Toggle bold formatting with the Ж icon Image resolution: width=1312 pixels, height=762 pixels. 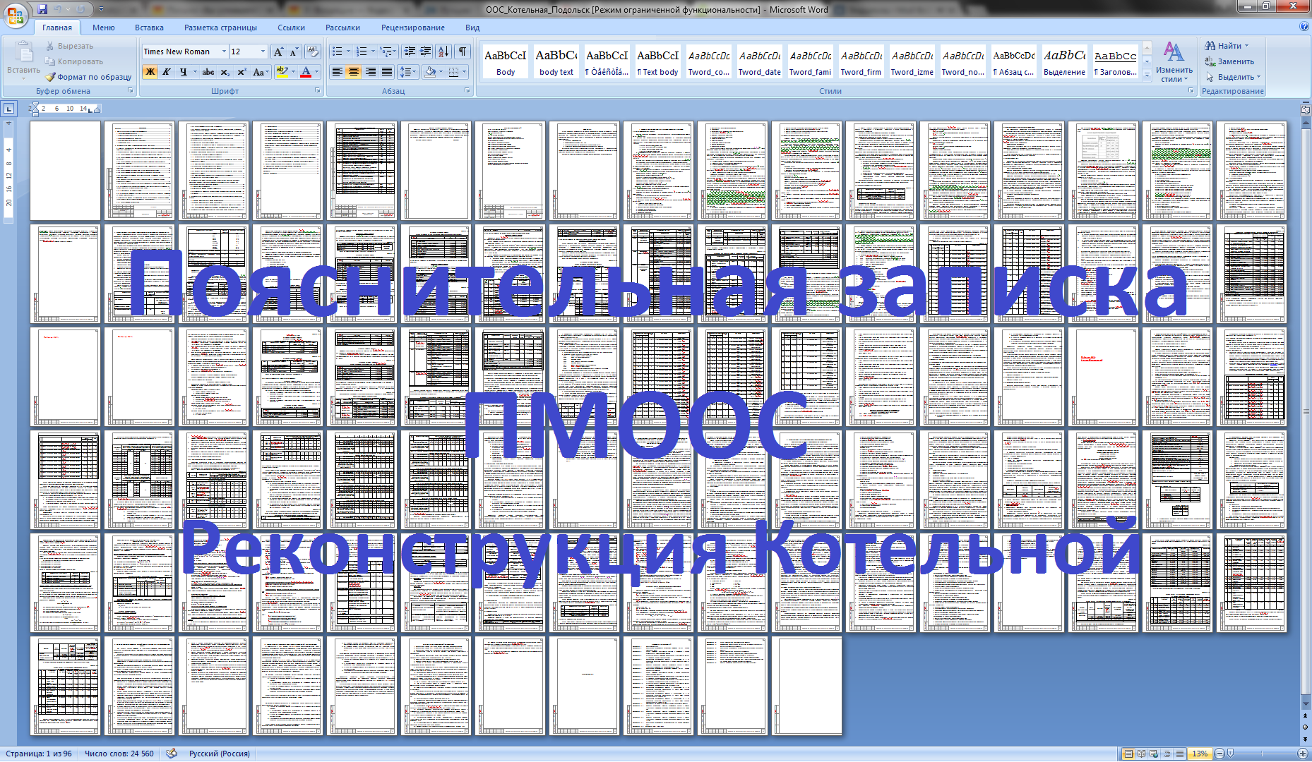(150, 72)
